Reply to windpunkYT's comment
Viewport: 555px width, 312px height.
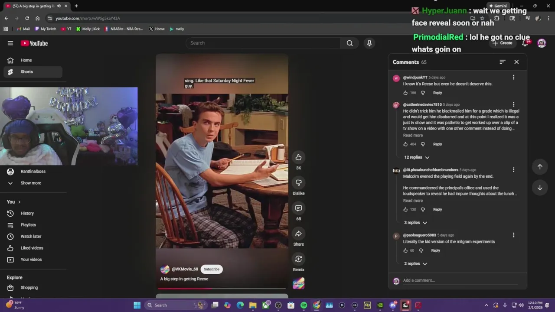[x=437, y=93]
